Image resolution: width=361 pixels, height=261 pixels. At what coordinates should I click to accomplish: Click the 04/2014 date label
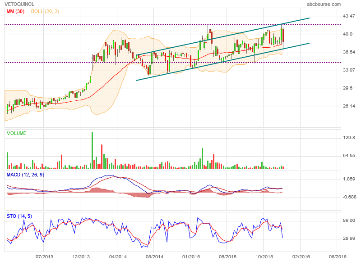coord(118,256)
